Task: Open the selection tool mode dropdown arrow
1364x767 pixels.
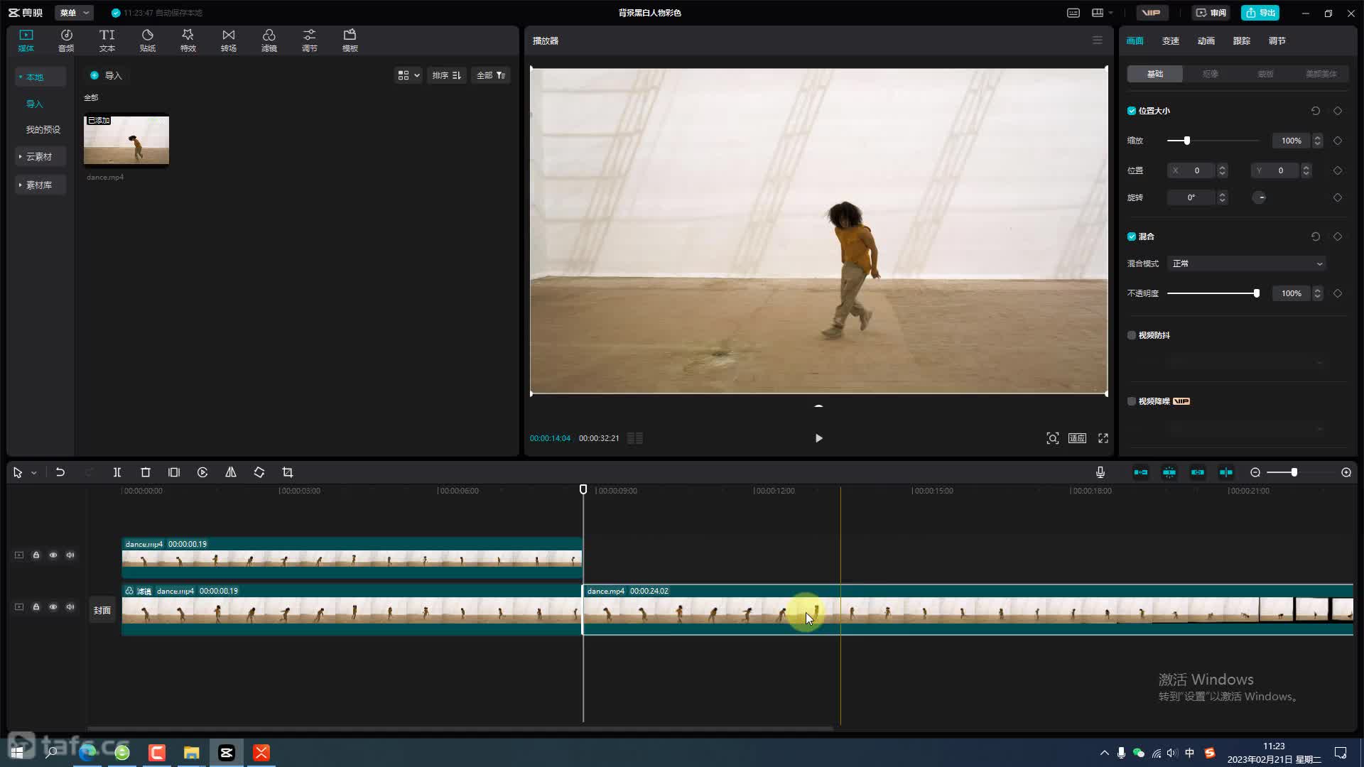Action: pos(33,473)
